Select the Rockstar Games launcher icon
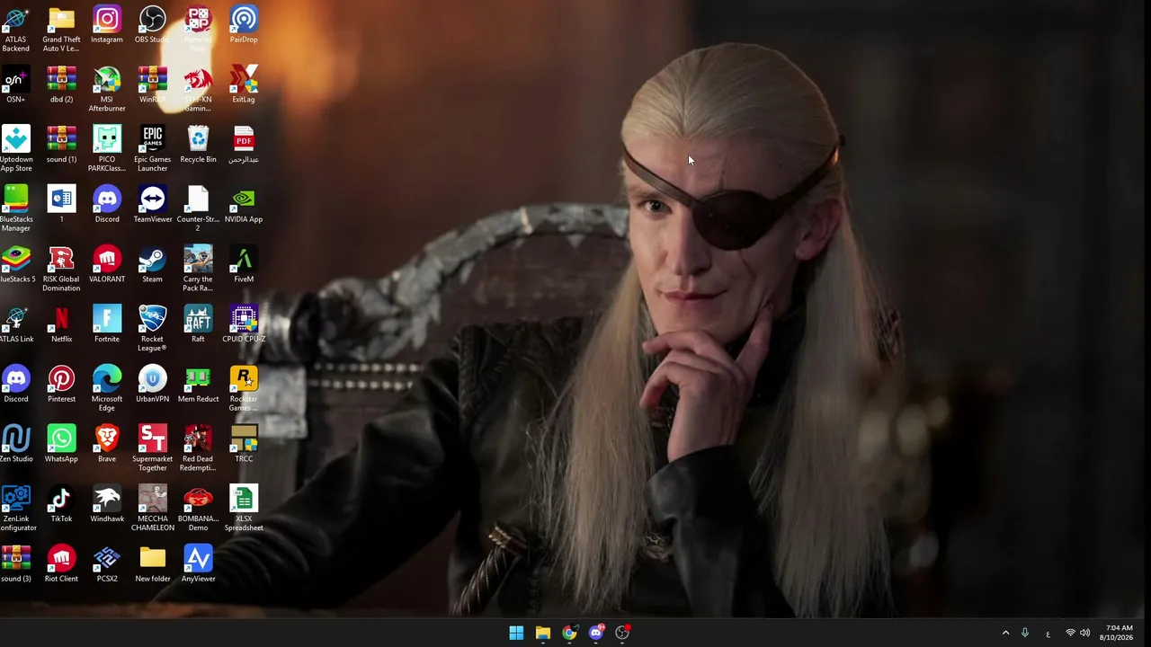1151x647 pixels. click(x=244, y=389)
